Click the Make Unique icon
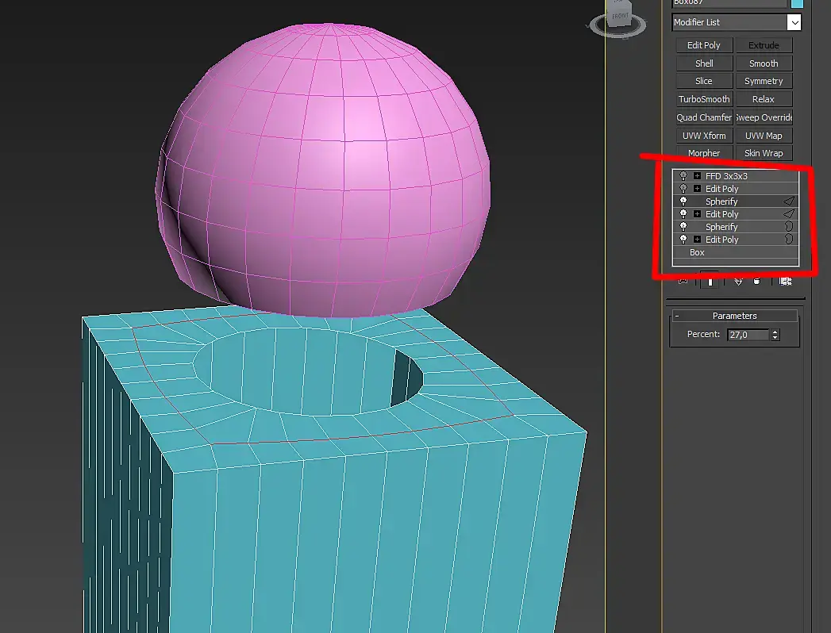 [x=737, y=281]
